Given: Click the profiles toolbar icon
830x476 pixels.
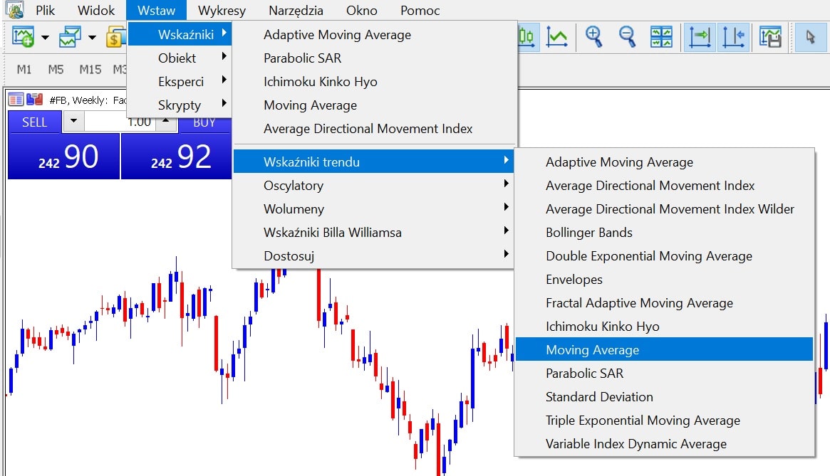Looking at the screenshot, I should tap(70, 37).
